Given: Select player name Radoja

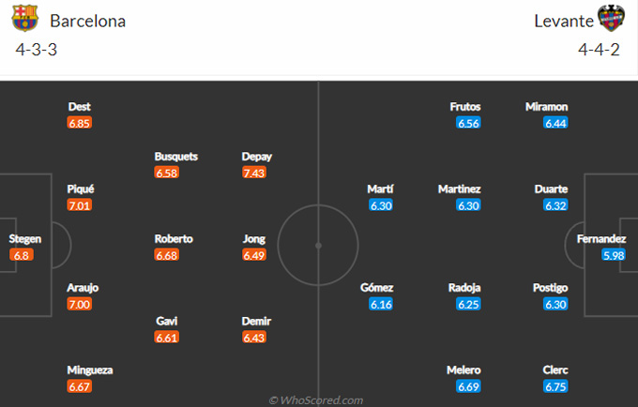Looking at the screenshot, I should tap(464, 288).
